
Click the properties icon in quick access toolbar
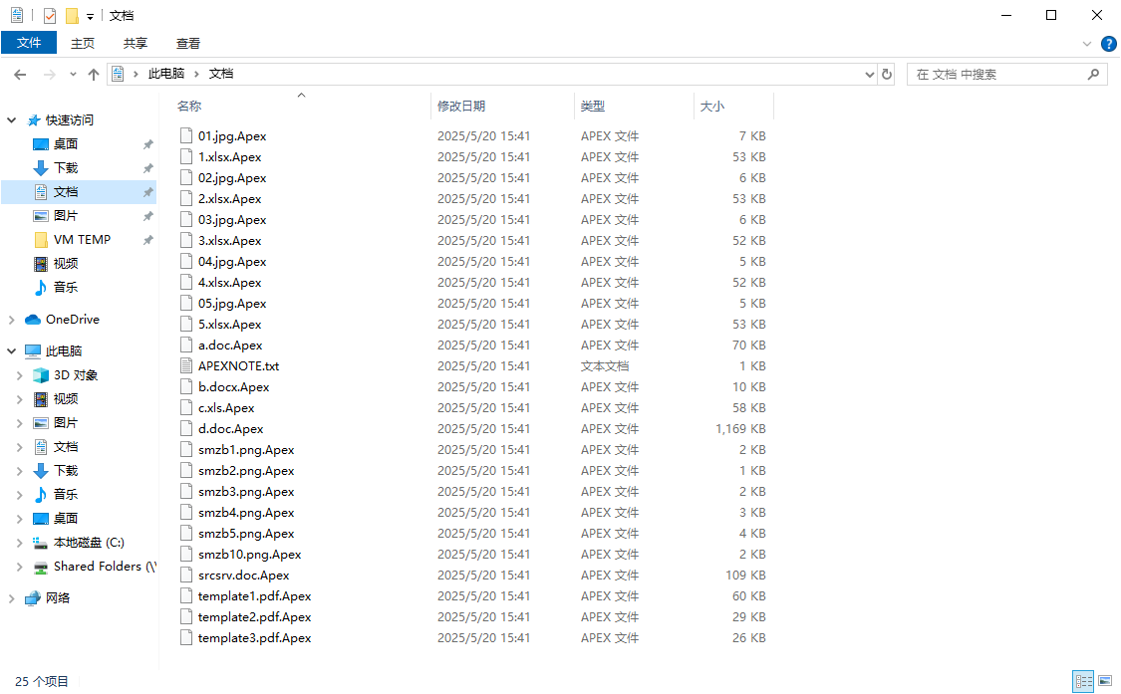50,16
